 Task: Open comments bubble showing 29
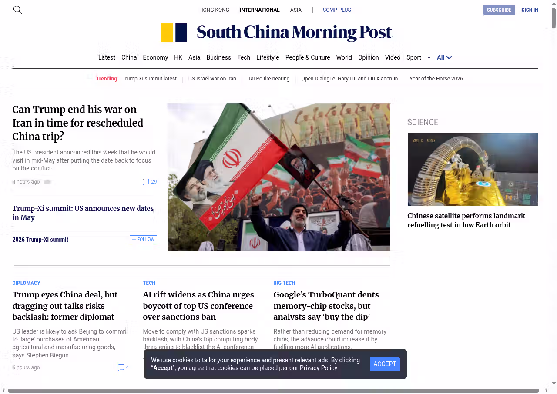coord(149,182)
